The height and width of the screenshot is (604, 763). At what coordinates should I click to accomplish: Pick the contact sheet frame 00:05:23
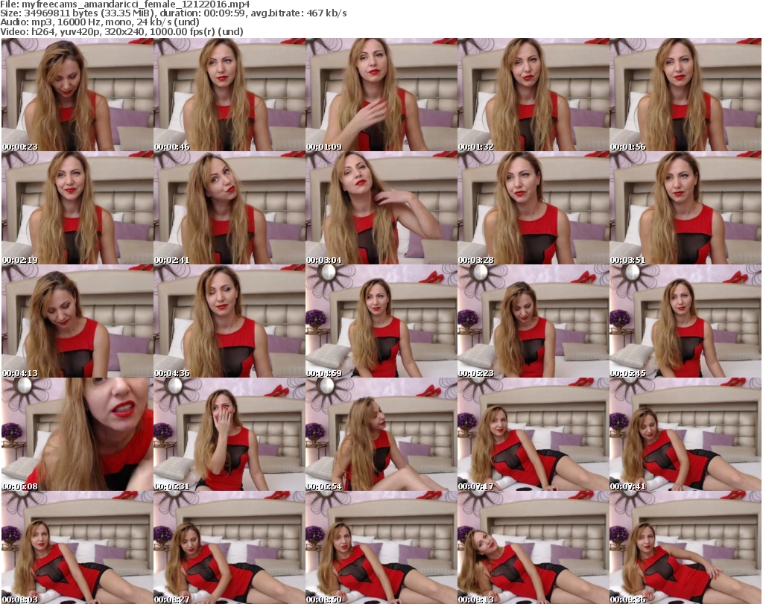pos(533,321)
